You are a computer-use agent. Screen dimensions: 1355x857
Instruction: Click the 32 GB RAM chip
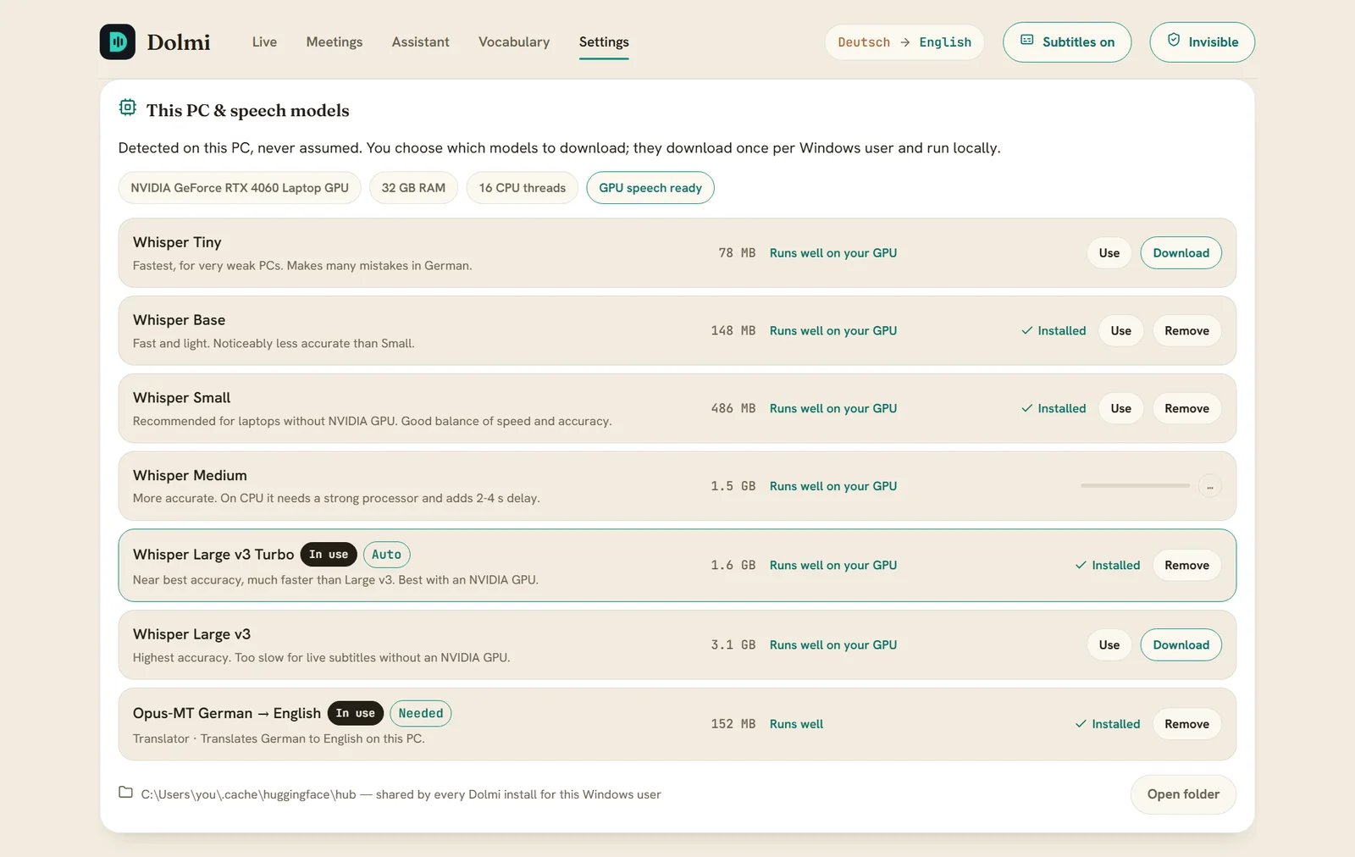(413, 188)
